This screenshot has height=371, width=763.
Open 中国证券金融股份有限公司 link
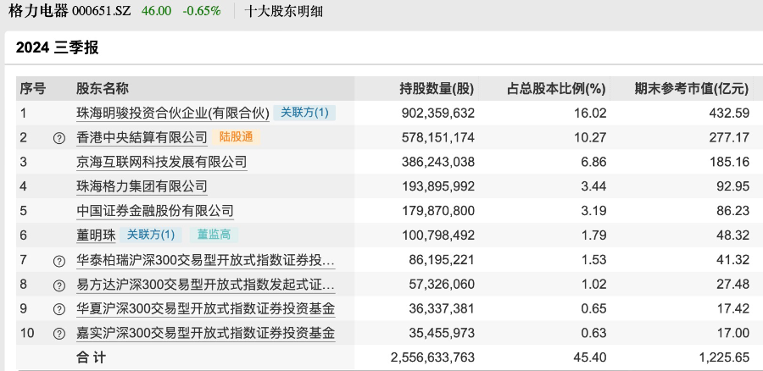tap(154, 211)
